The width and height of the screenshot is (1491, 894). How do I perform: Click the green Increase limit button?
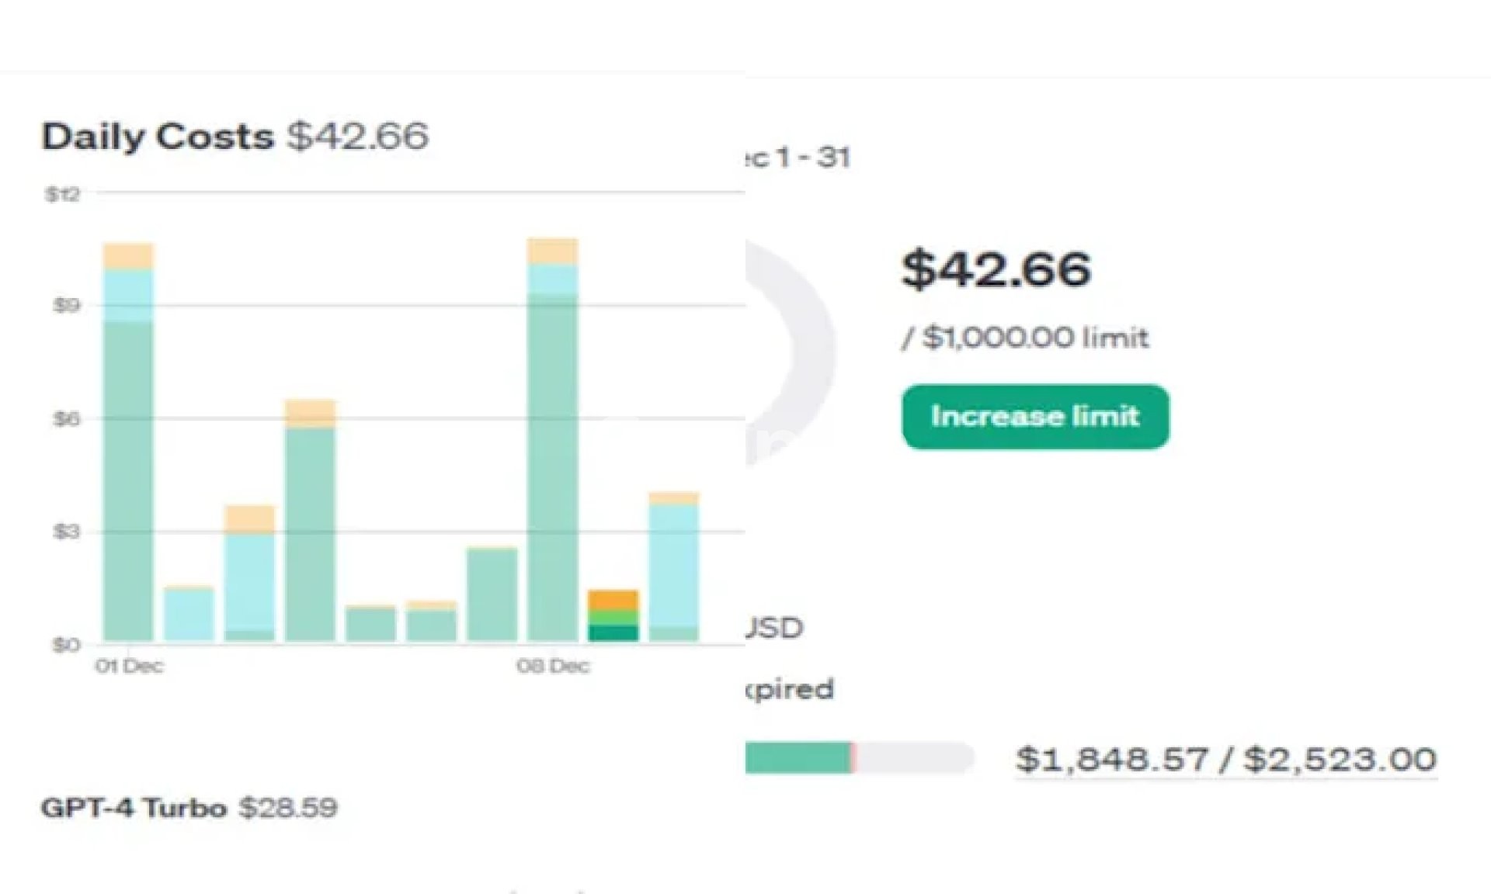point(1035,417)
